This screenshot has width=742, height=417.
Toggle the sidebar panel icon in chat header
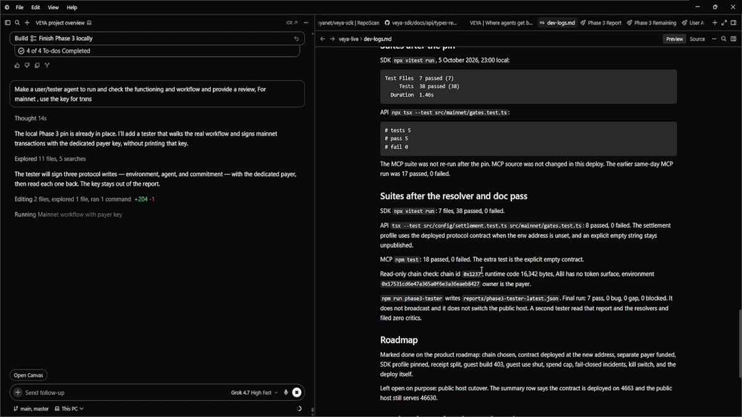(x=7, y=23)
